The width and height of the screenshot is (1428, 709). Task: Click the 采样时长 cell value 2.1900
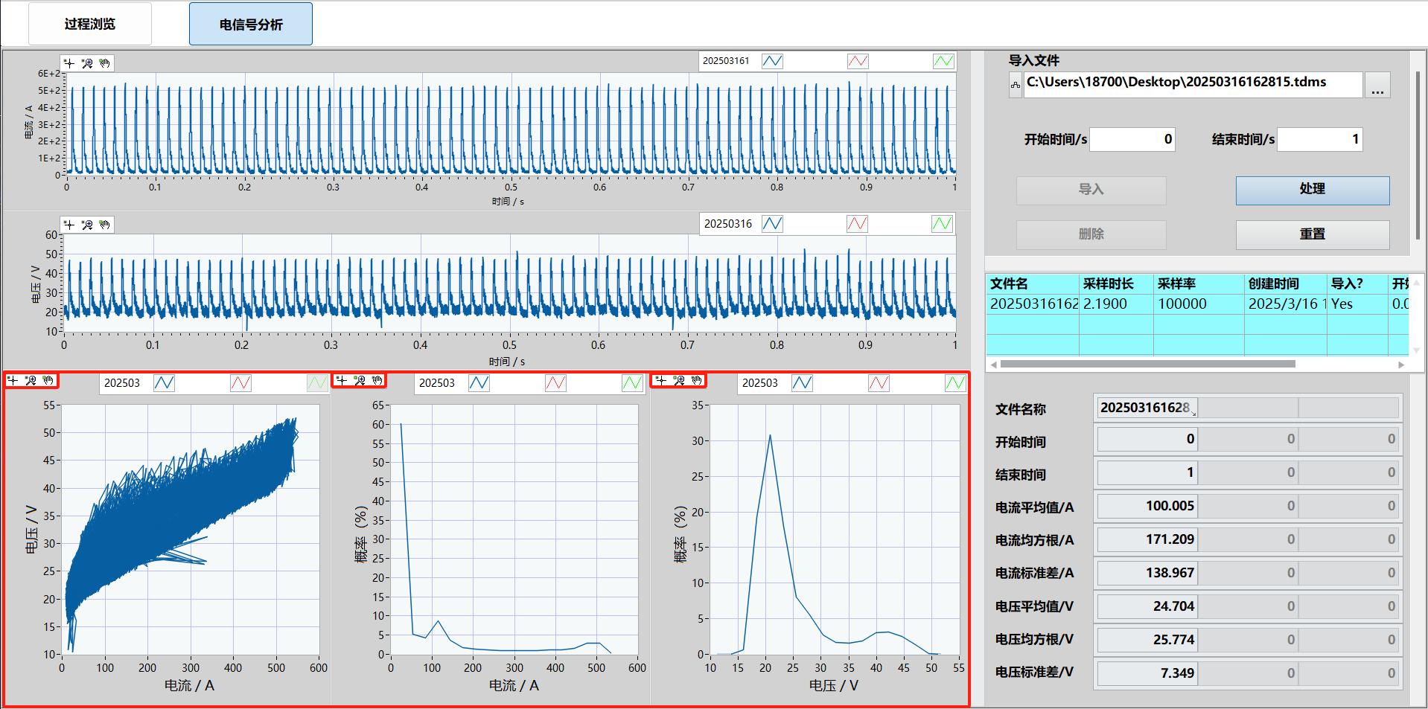tap(1116, 304)
